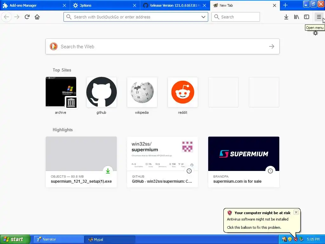The image size is (325, 244).
Task: Focus the toolbar Search field
Action: [235, 17]
